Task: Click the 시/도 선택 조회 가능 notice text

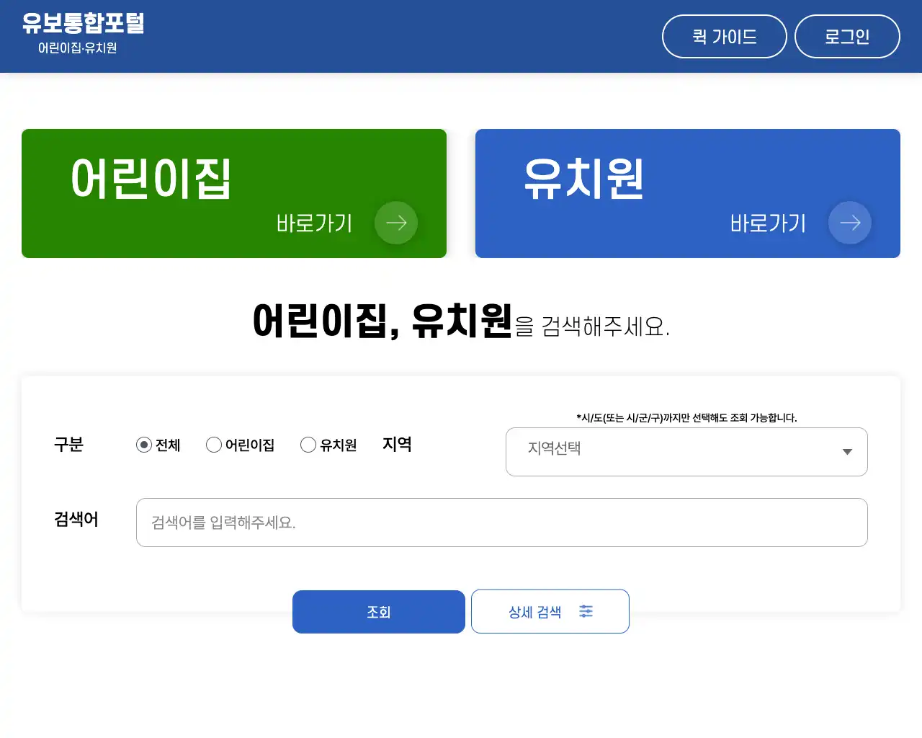Action: tap(686, 418)
